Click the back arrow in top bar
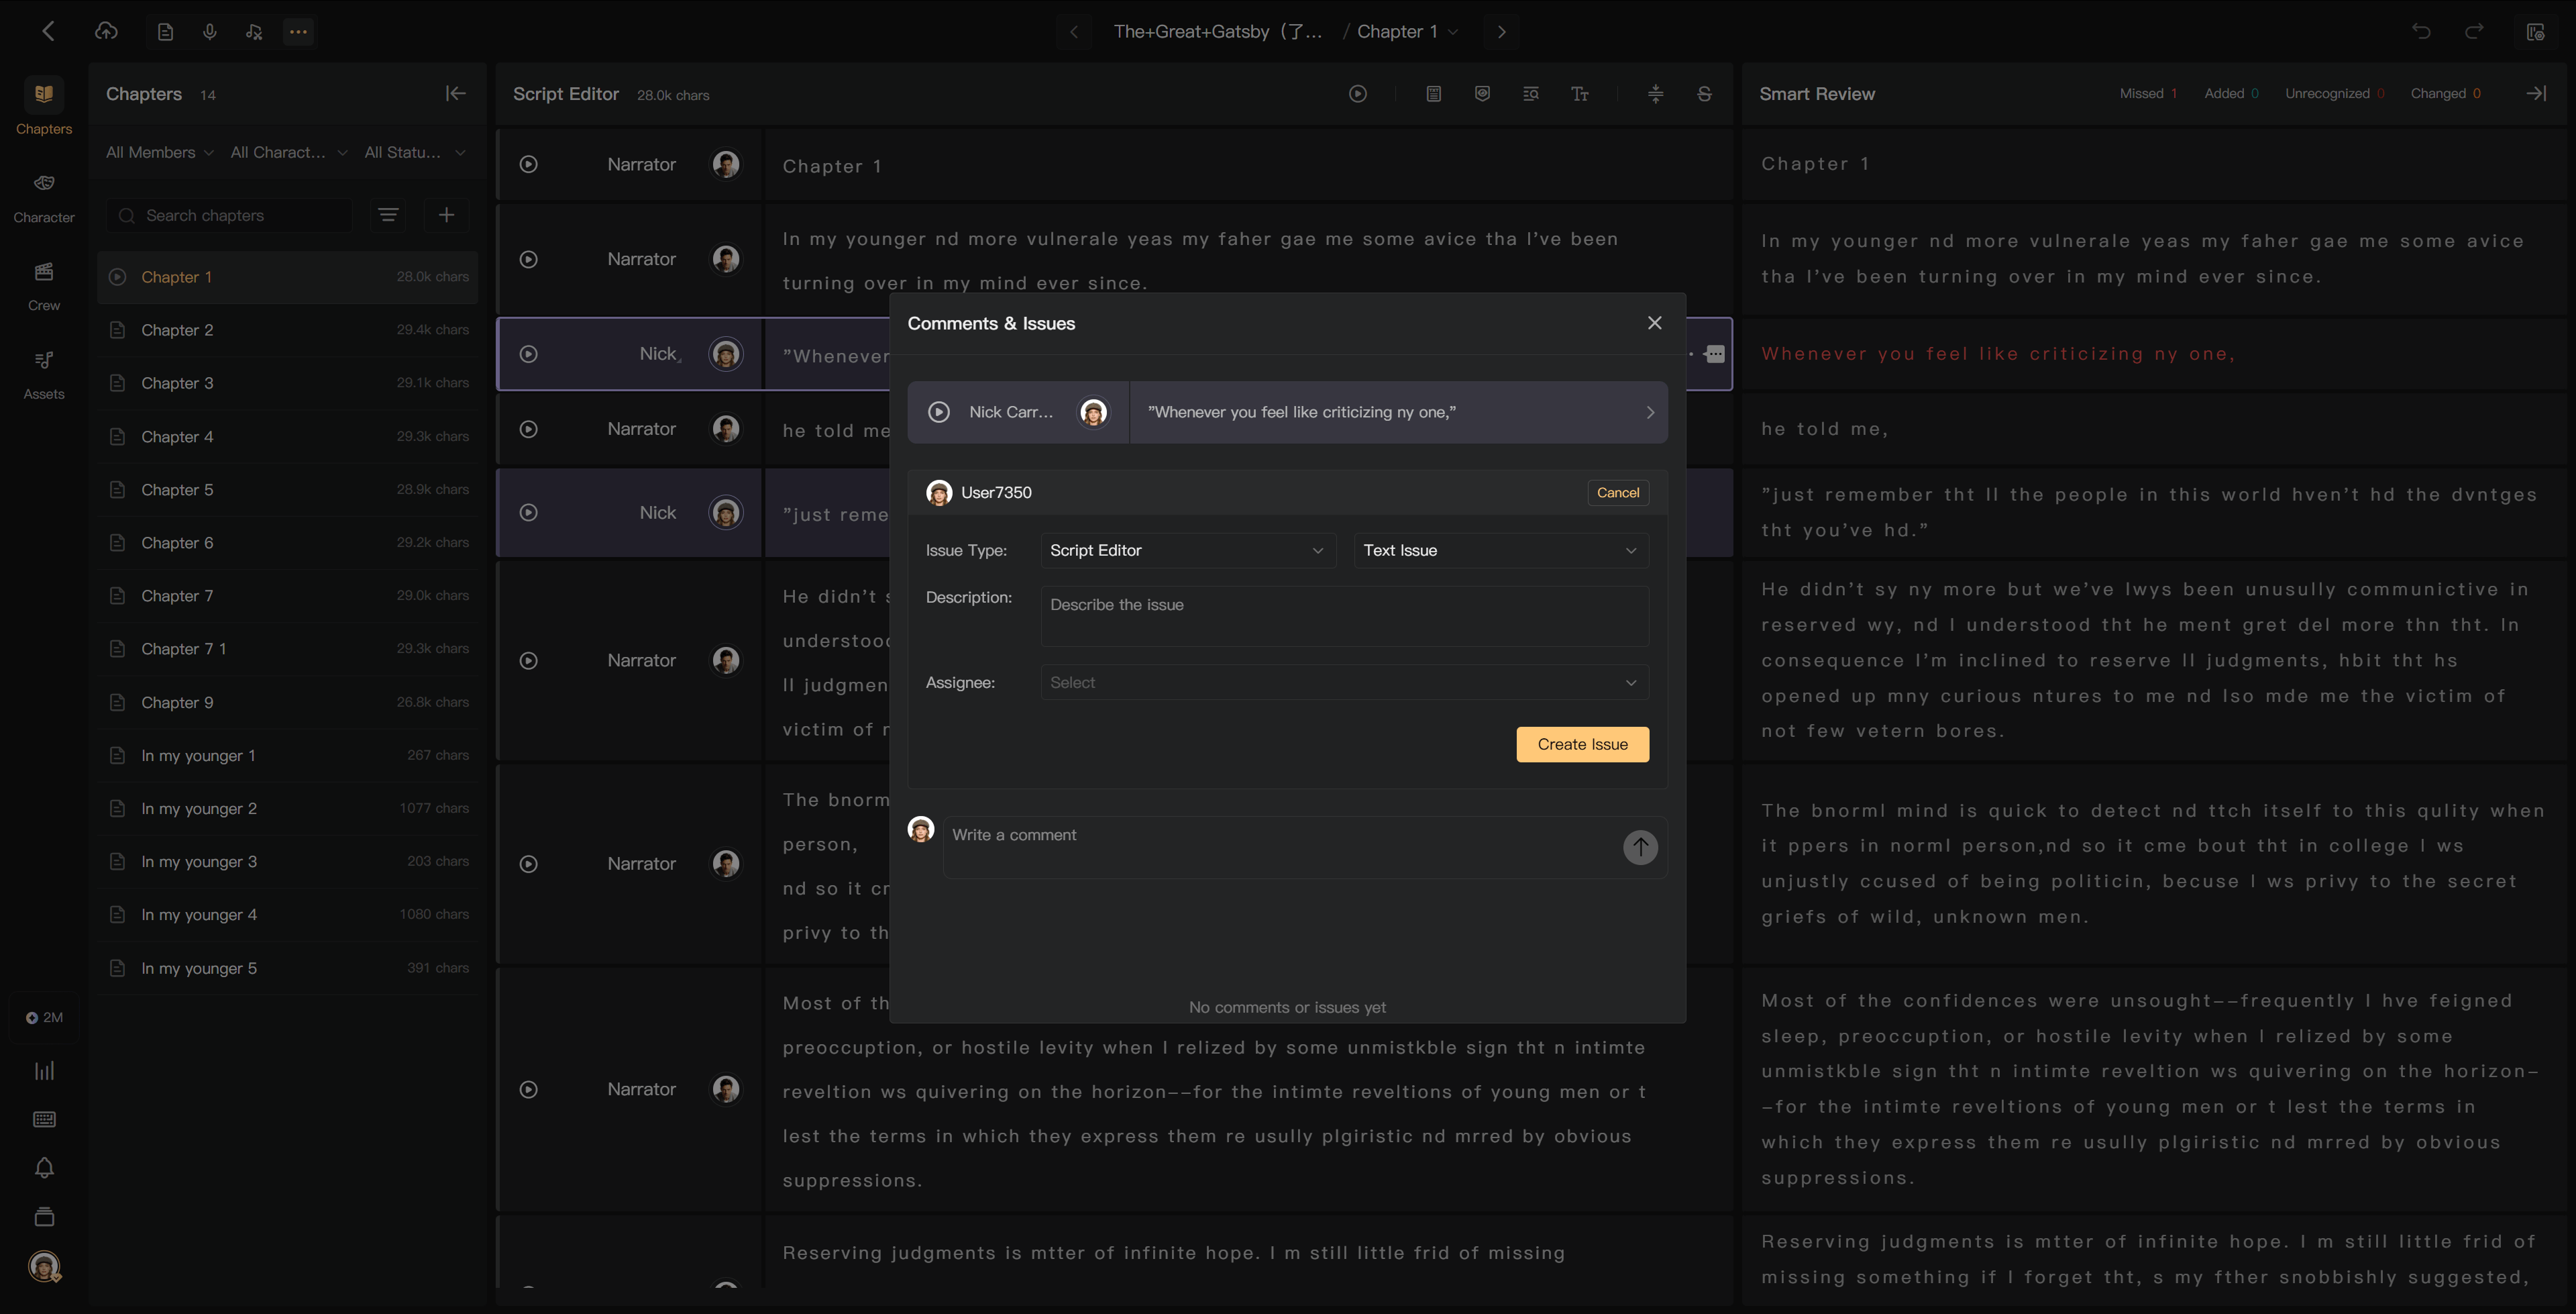Viewport: 2576px width, 1314px height. pyautogui.click(x=48, y=31)
